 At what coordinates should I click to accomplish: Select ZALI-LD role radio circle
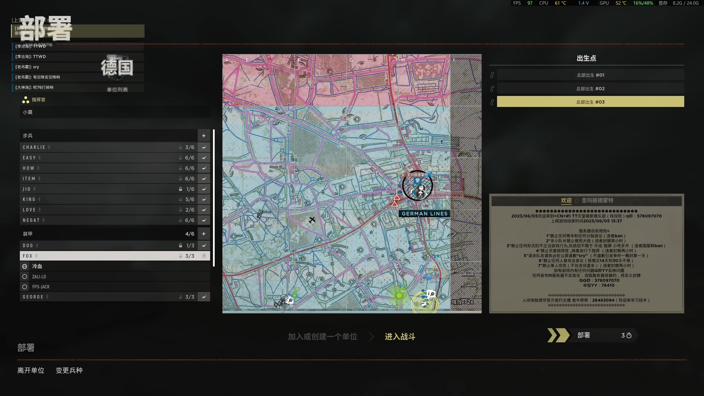point(25,277)
